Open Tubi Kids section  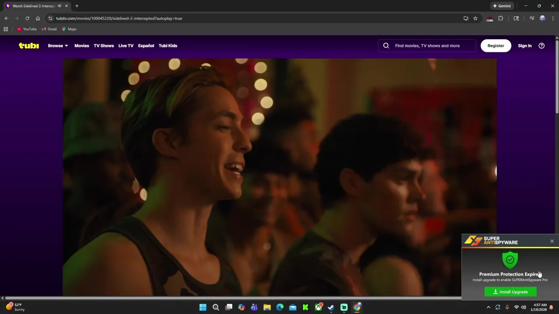click(x=168, y=45)
